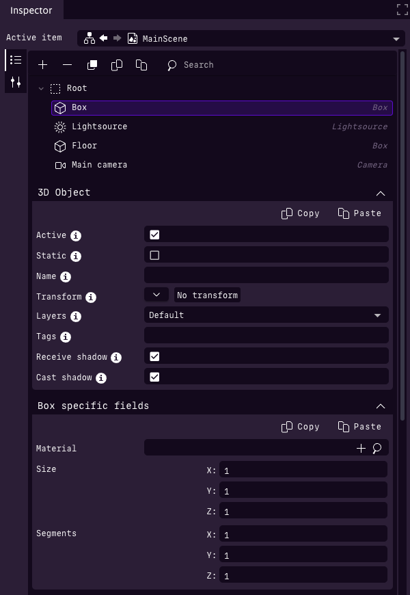This screenshot has height=595, width=410.
Task: Open the Layers dropdown showing Default
Action: tap(266, 315)
